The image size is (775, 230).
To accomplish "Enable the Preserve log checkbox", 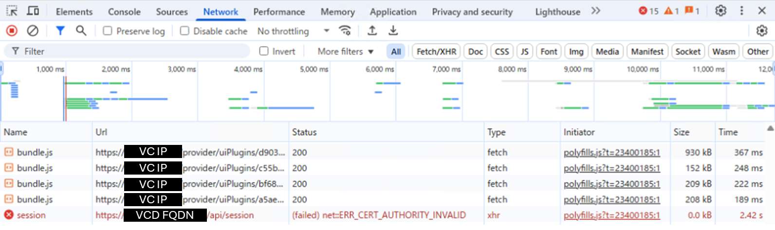I will [x=108, y=31].
